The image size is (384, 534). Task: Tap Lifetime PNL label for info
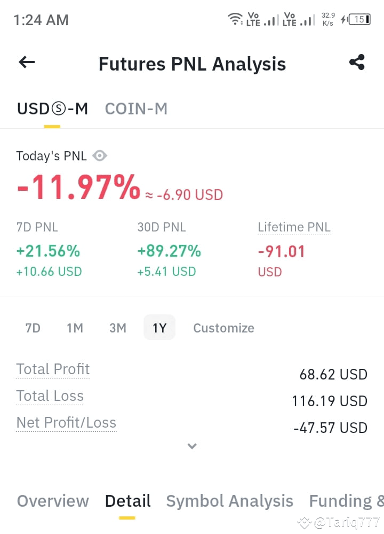[294, 227]
